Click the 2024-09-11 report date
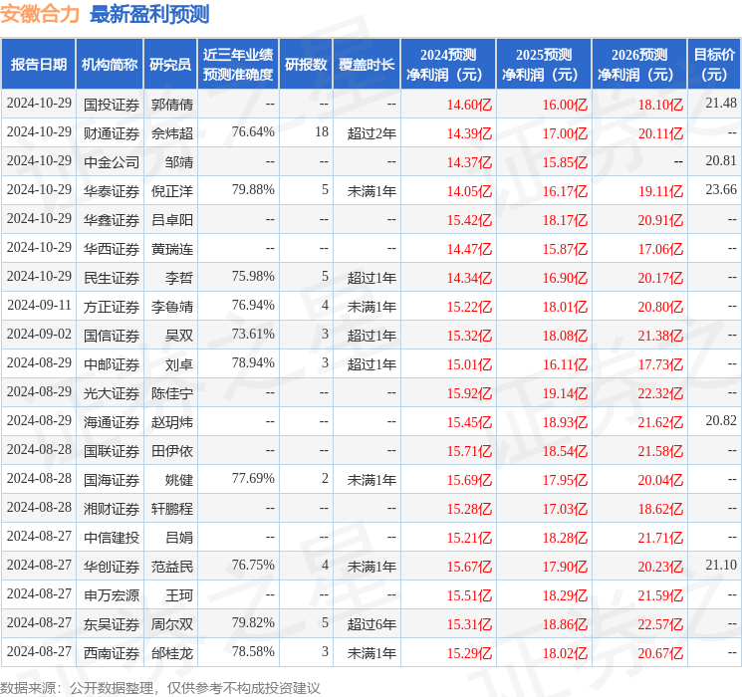 (x=39, y=306)
